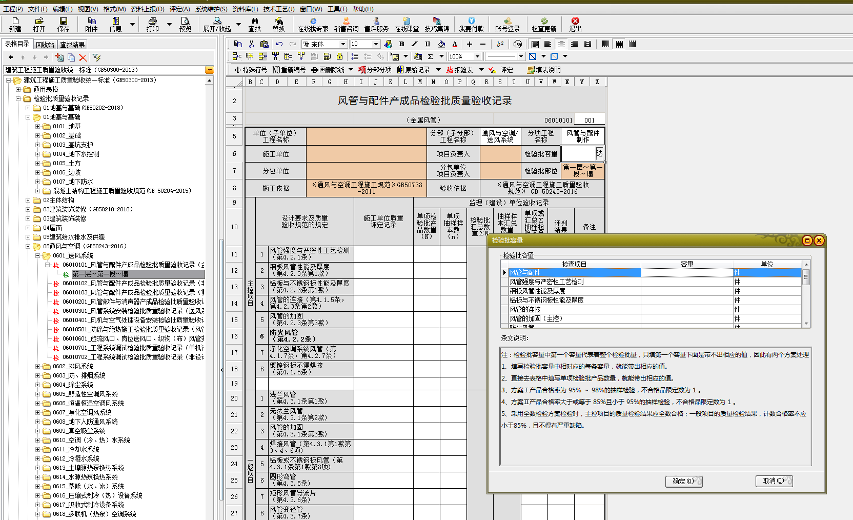Image resolution: width=853 pixels, height=520 pixels.
Task: Open the 帮助(H) menu
Action: pos(363,9)
